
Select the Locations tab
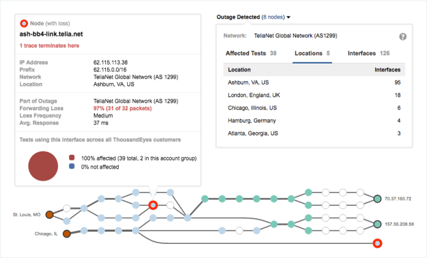tap(312, 53)
